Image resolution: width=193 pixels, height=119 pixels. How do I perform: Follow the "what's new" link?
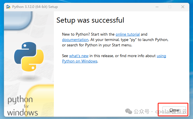click(79, 56)
